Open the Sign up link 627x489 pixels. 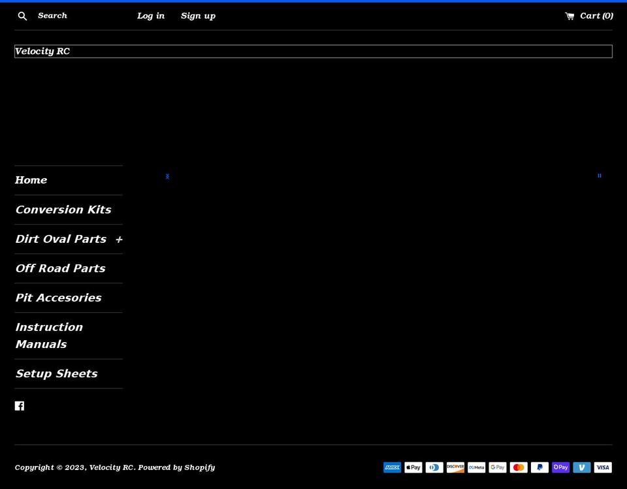coord(198,16)
